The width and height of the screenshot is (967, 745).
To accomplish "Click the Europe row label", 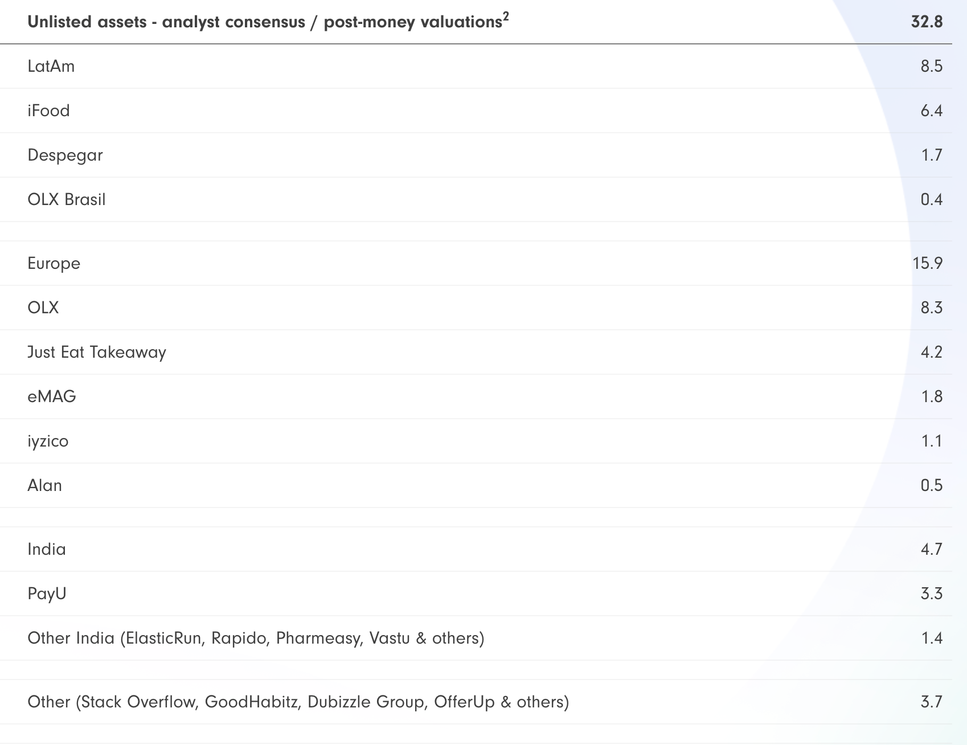I will pyautogui.click(x=54, y=263).
